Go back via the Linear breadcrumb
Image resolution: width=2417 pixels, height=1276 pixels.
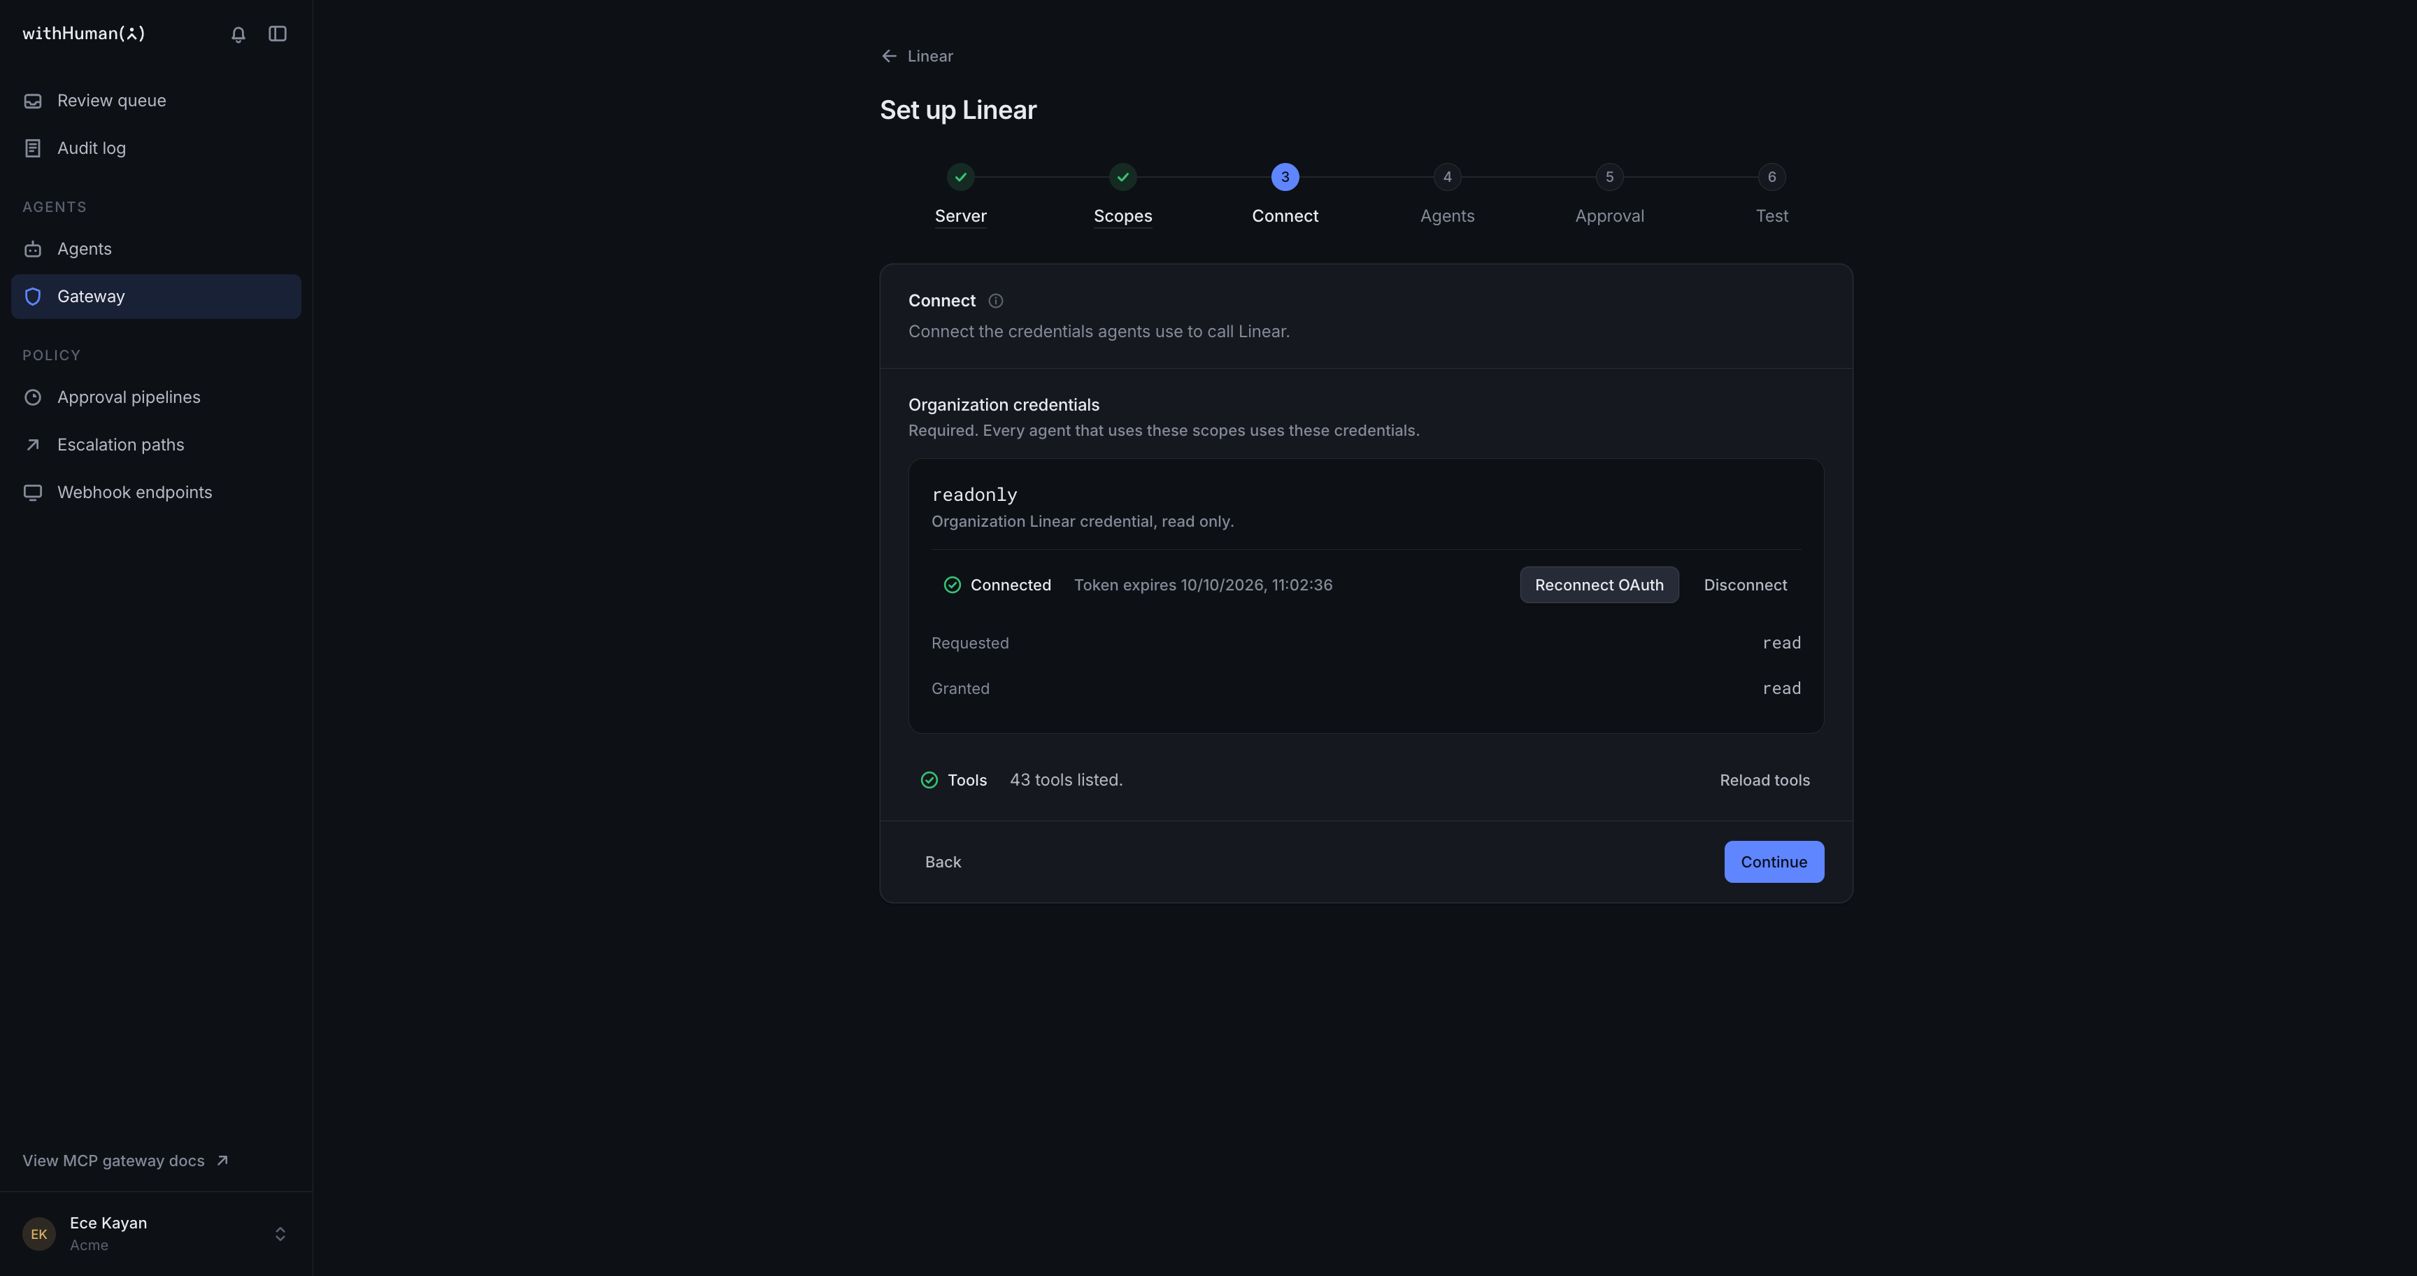pos(917,56)
